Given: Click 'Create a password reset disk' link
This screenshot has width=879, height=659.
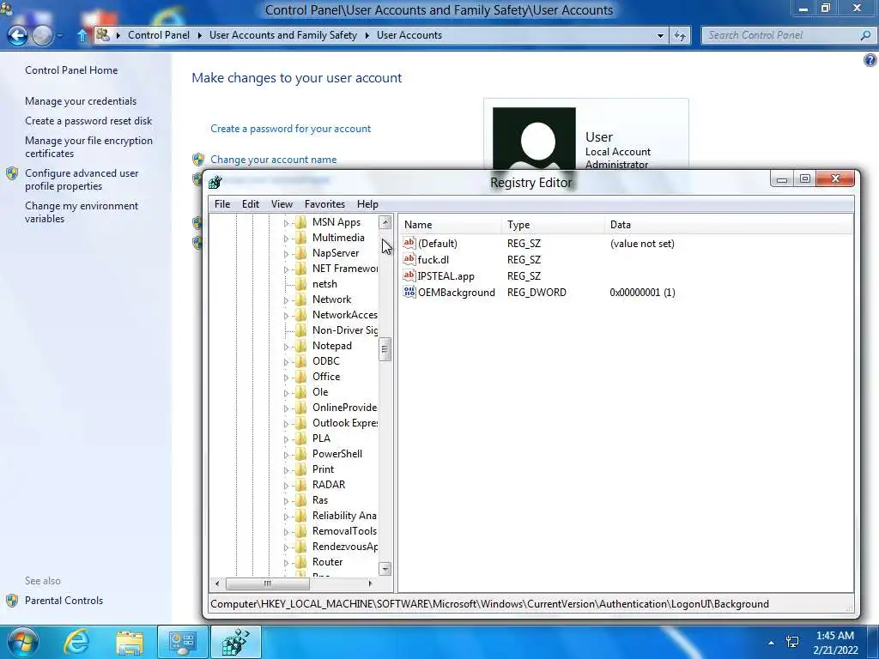Looking at the screenshot, I should [88, 120].
